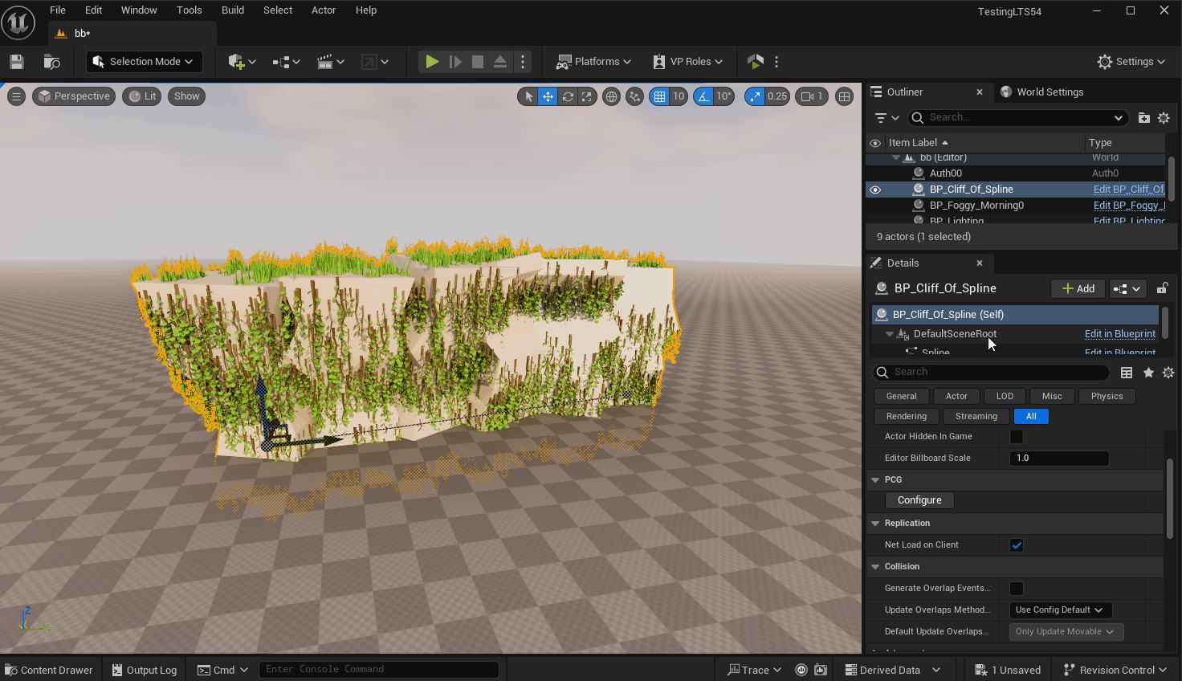Toggle grid snapping in viewport toolbar
The image size is (1182, 681).
[659, 96]
